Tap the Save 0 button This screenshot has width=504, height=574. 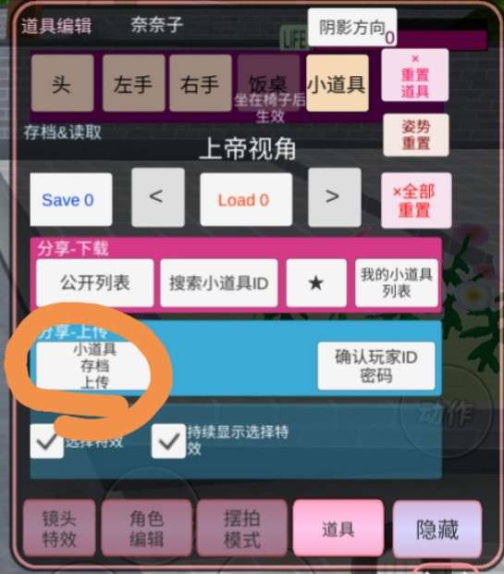click(71, 199)
